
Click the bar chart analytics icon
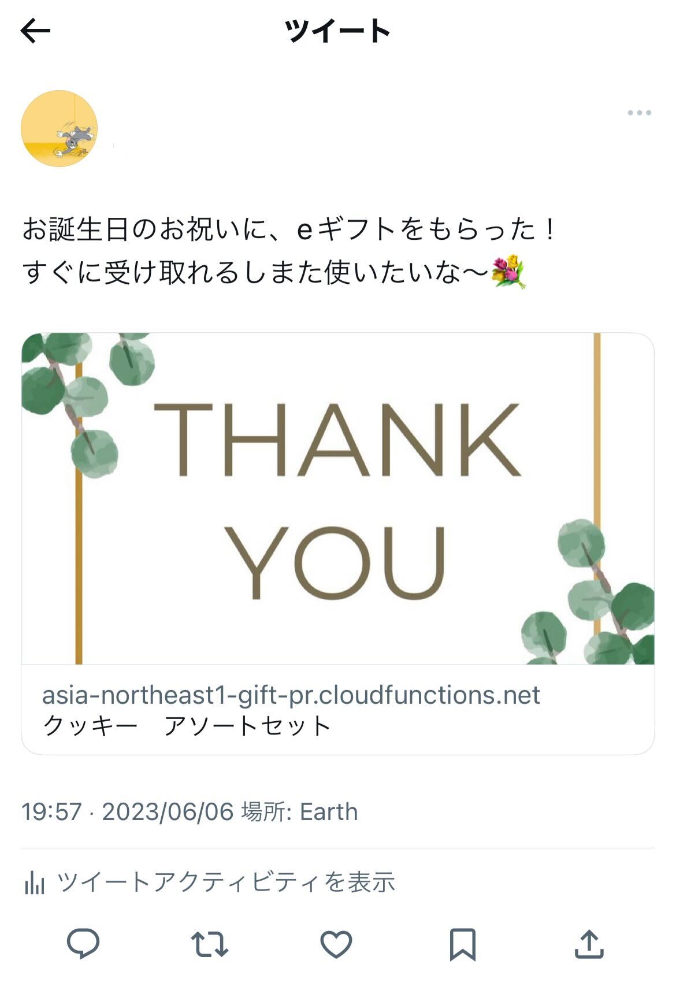(35, 882)
